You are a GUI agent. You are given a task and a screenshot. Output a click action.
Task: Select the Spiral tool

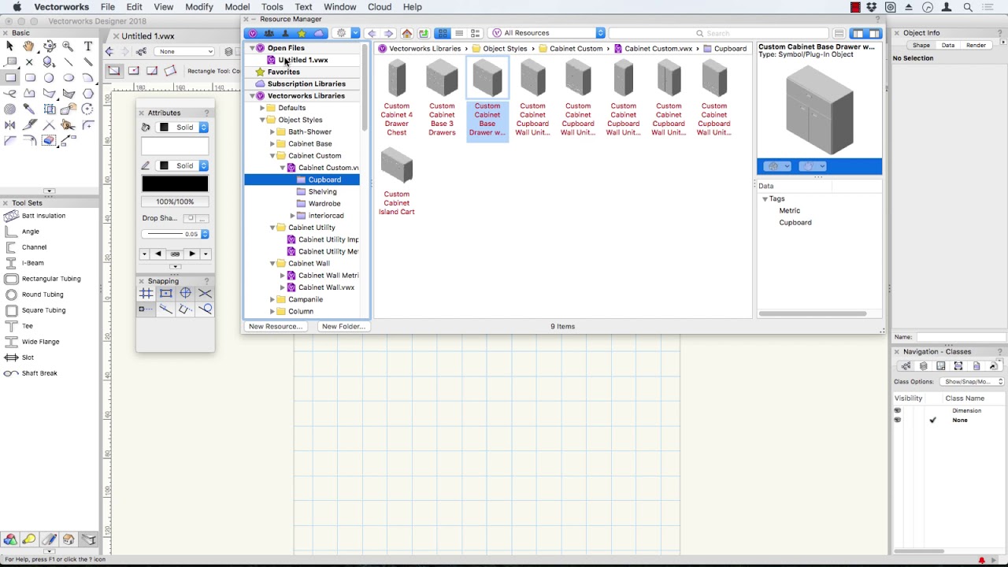click(x=9, y=109)
